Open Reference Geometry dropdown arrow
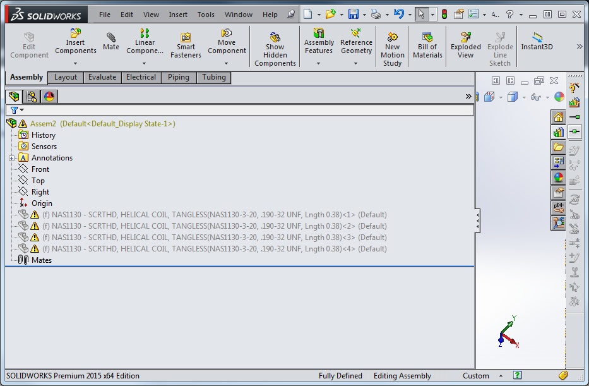Image resolution: width=589 pixels, height=386 pixels. pos(355,64)
